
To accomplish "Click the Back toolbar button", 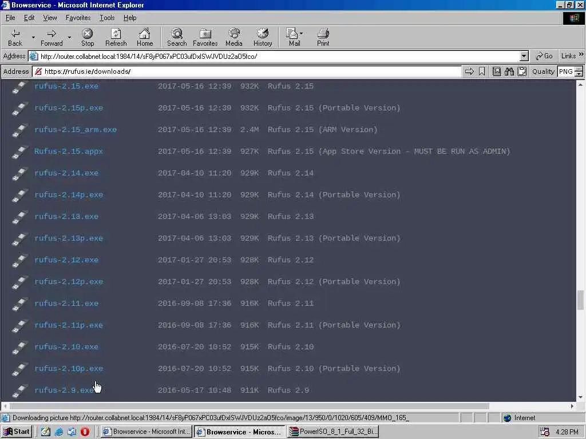I will tap(15, 37).
